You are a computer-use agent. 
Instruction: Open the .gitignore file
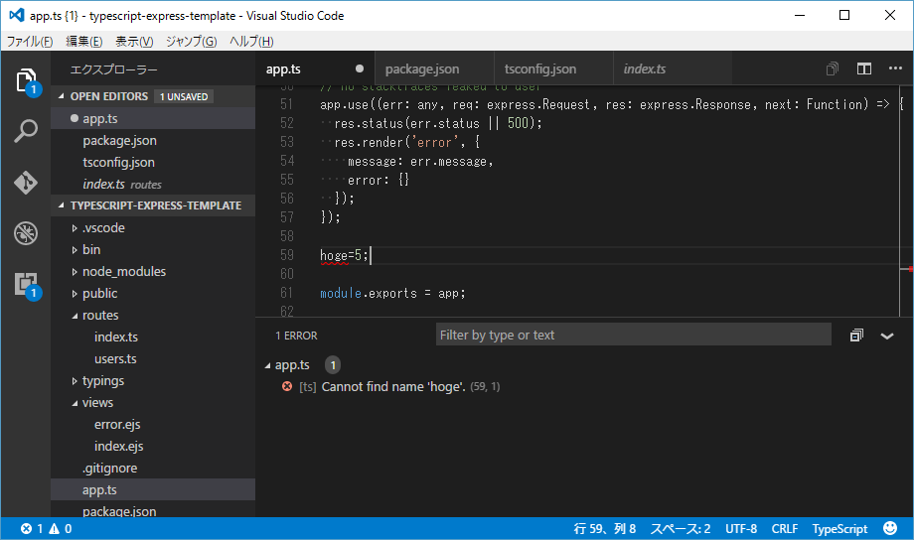153,468
